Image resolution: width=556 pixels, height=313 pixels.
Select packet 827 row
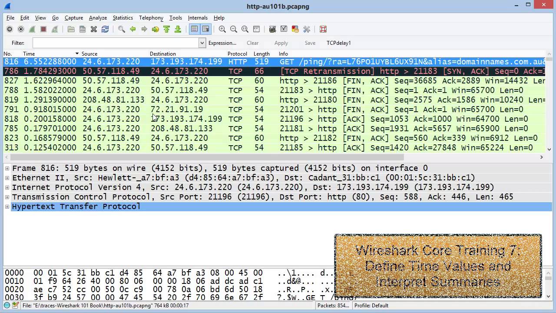tap(275, 81)
